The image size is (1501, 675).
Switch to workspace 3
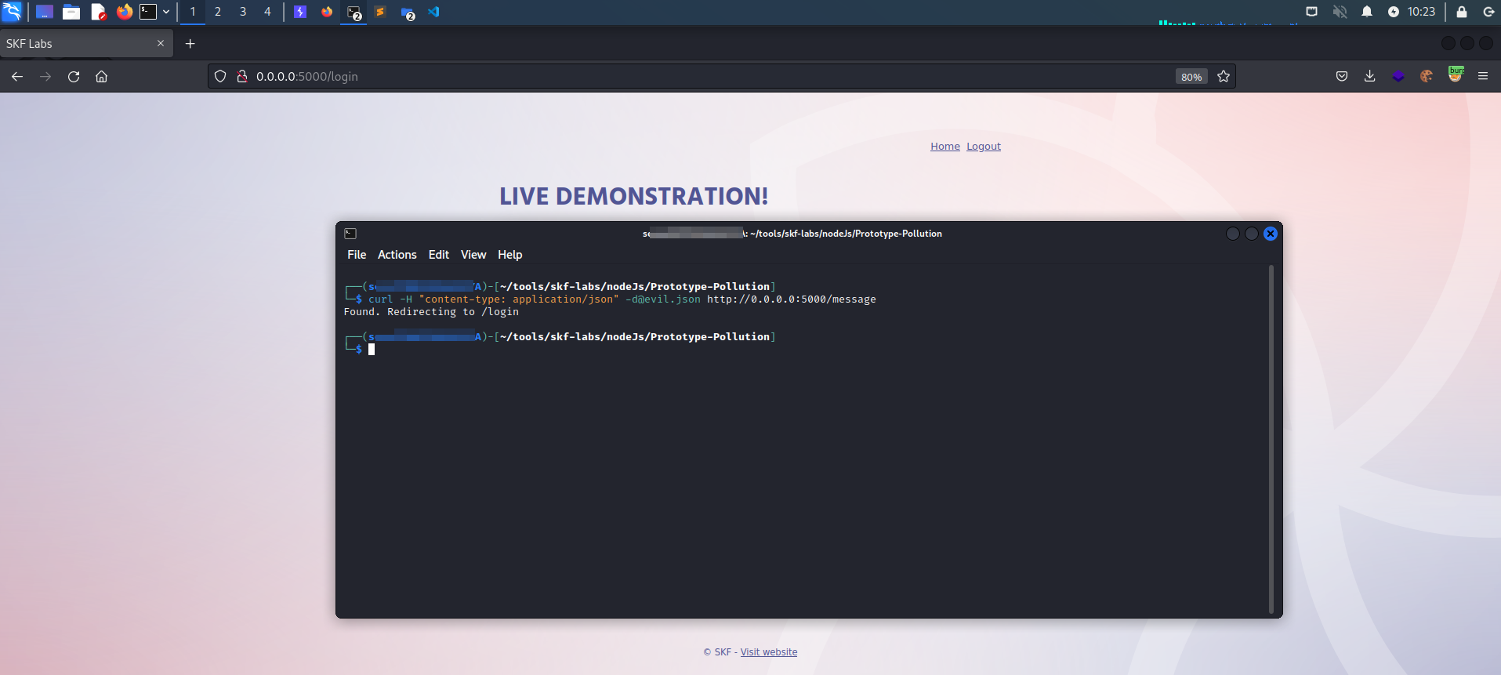click(x=243, y=12)
